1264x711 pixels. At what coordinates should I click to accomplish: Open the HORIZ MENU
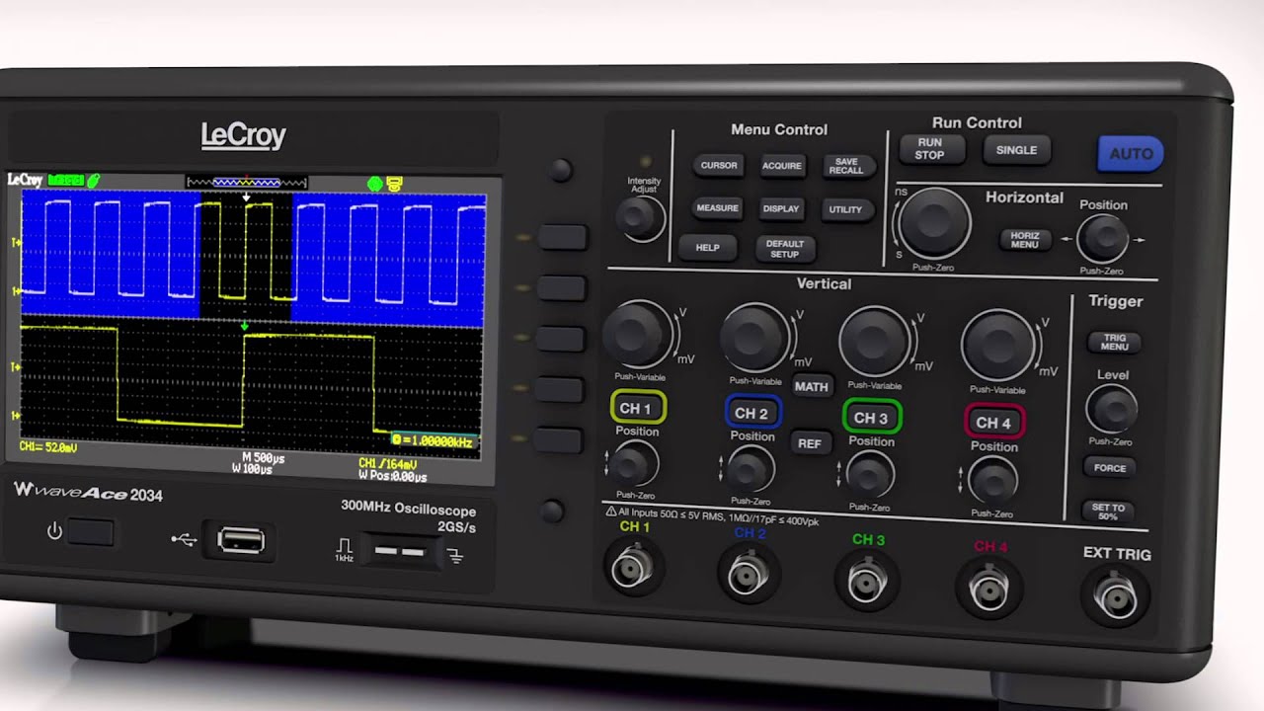tap(1024, 240)
